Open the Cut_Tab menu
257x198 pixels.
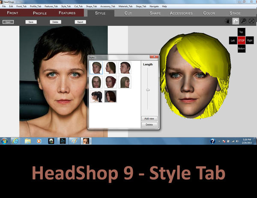point(78,6)
